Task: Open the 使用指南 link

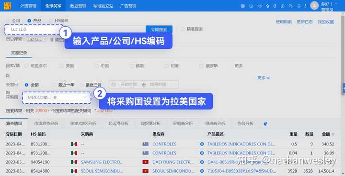Action: point(284,22)
